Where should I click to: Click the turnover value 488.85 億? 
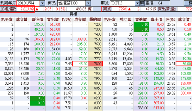[84, 9]
